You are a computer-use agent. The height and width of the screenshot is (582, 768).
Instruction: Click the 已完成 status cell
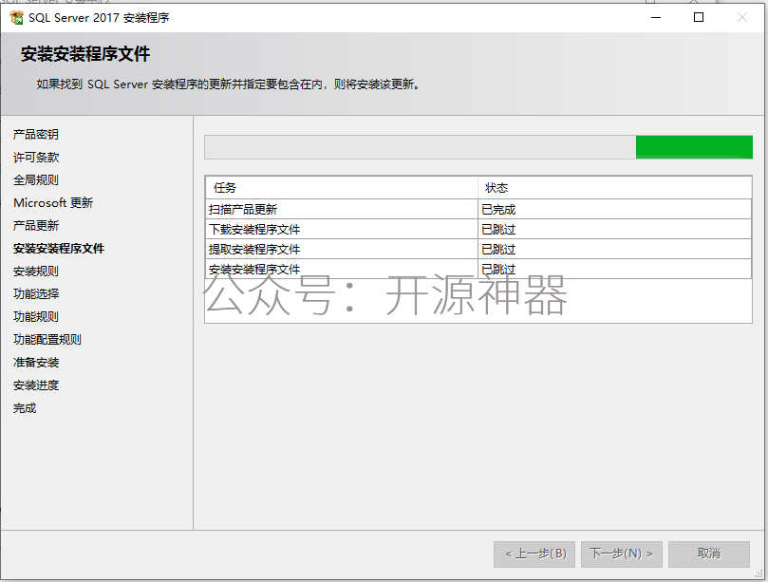pos(615,209)
